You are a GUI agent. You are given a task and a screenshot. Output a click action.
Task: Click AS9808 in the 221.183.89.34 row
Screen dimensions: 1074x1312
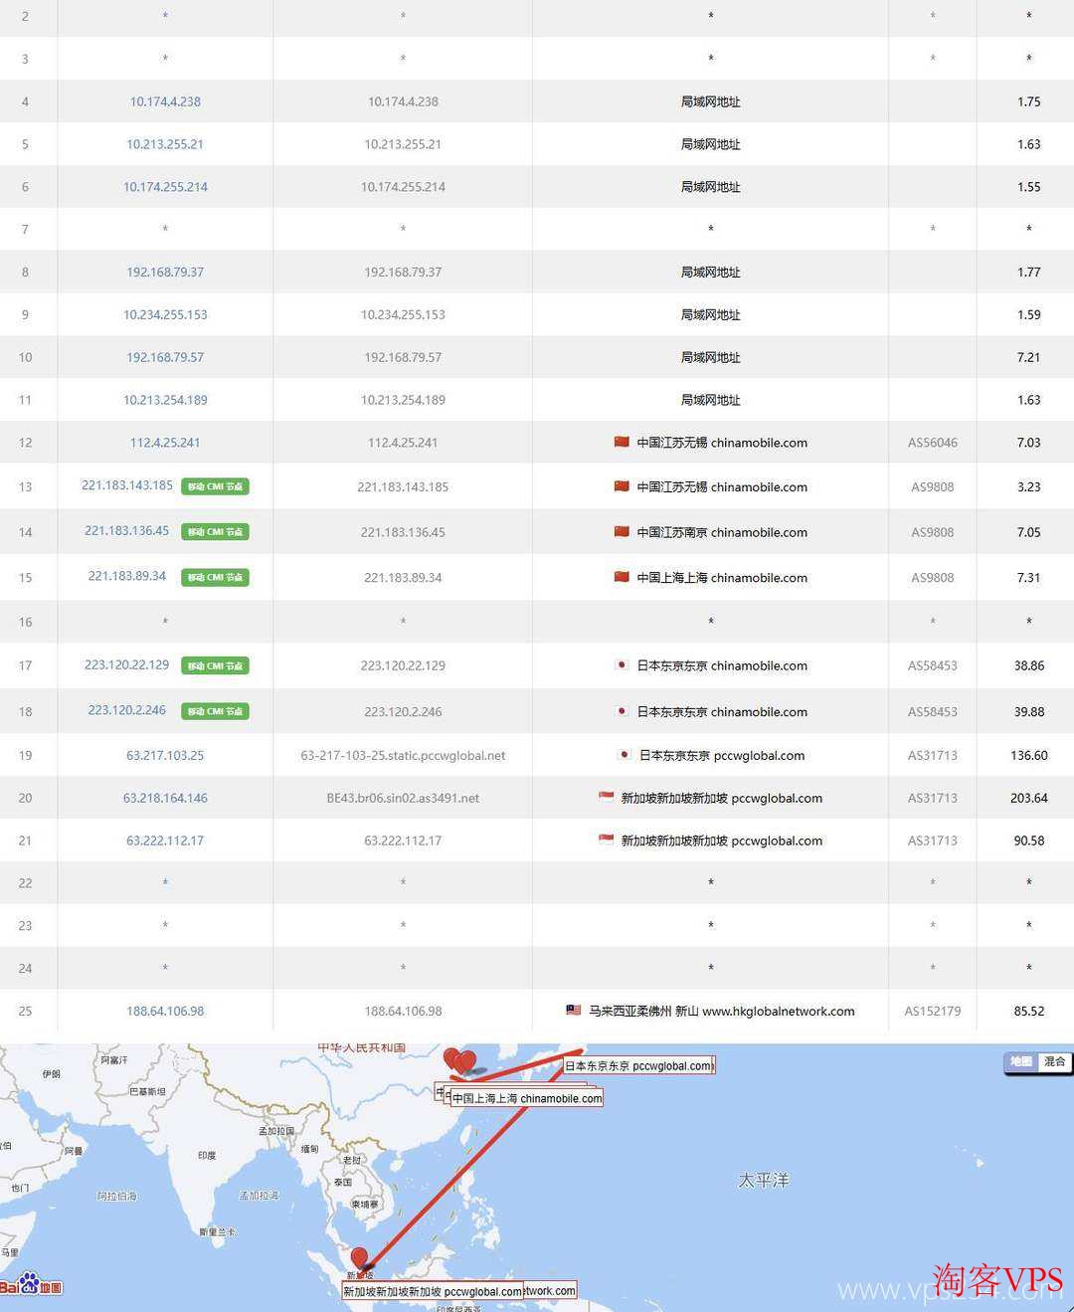(x=933, y=578)
